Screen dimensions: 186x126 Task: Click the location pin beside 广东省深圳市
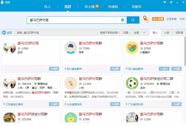click(126, 104)
